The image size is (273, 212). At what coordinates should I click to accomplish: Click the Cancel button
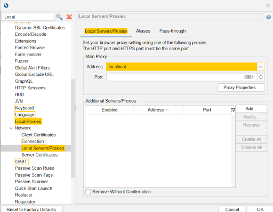coord(232,209)
